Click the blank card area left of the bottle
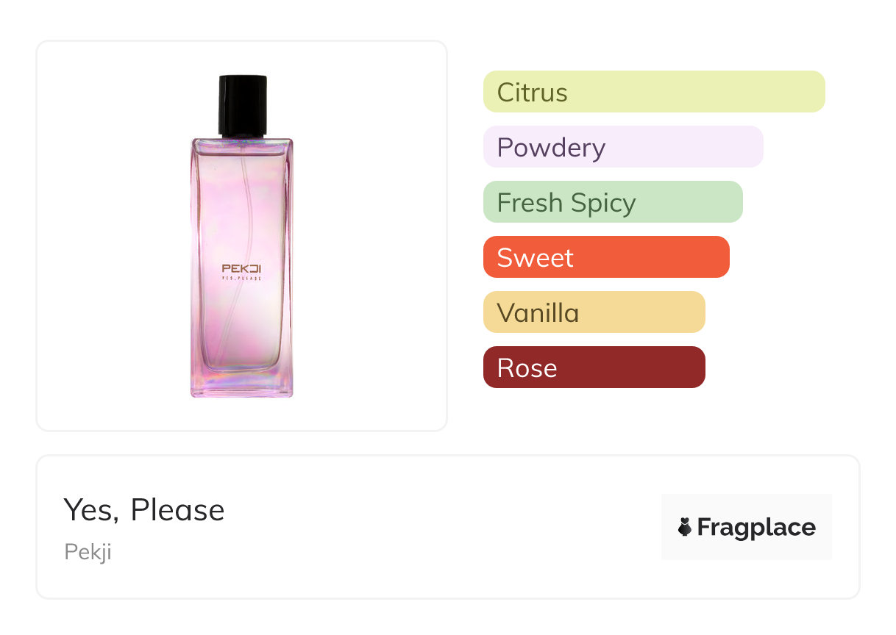 110,236
